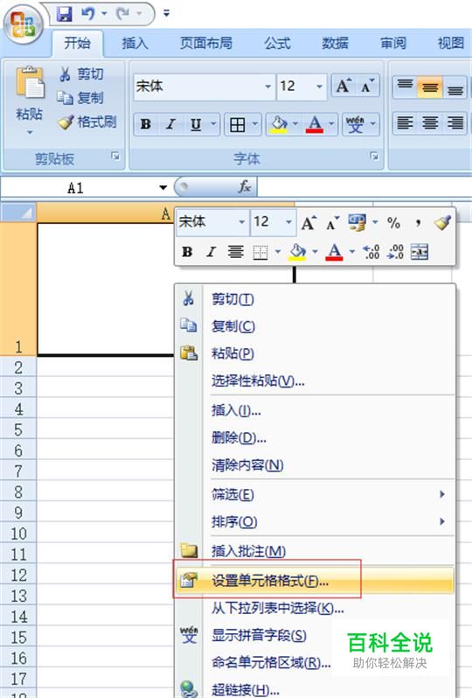Screen dimensions: 472x698
Task: Apply comma style in mini toolbar
Action: 418,222
